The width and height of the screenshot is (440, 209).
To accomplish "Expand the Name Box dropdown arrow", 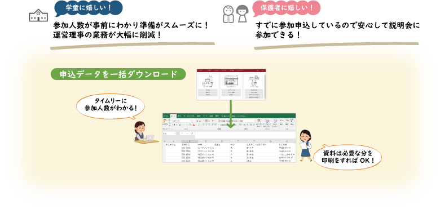I will pos(174,134).
